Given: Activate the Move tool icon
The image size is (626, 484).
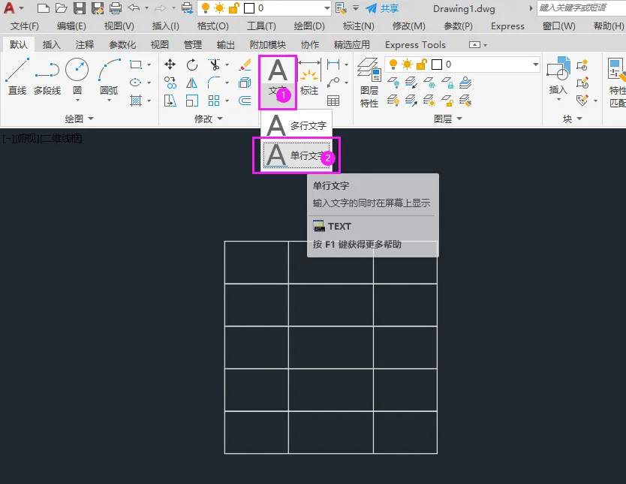Looking at the screenshot, I should click(x=170, y=65).
